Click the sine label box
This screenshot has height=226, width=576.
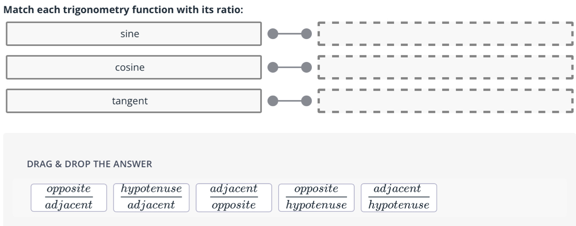[x=134, y=34]
